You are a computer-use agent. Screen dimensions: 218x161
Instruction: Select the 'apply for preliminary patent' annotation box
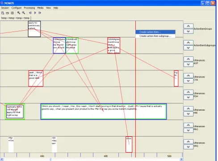tap(34, 29)
